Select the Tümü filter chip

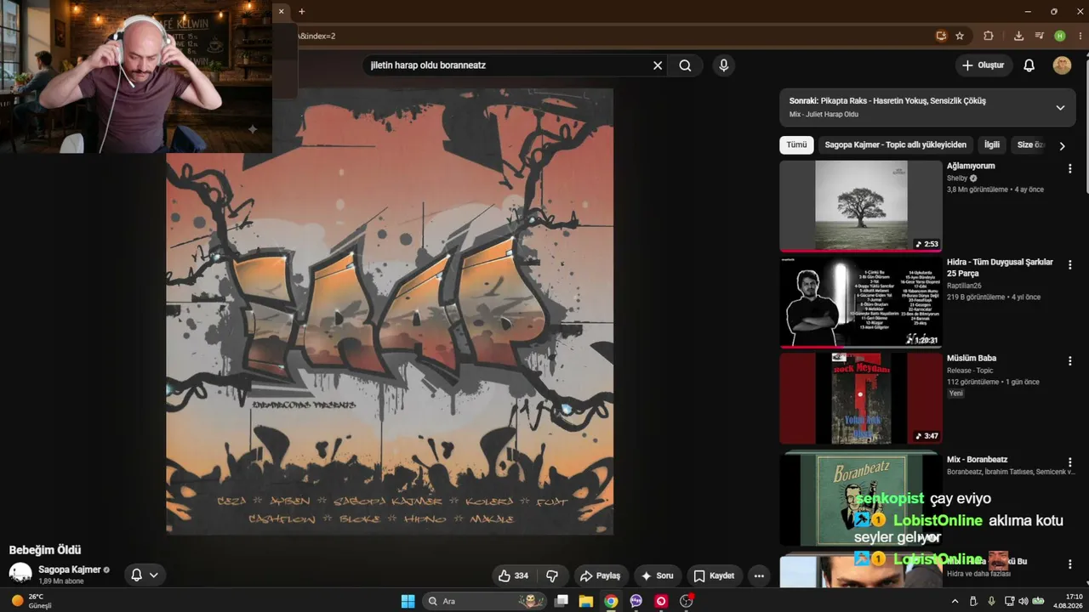pos(796,144)
